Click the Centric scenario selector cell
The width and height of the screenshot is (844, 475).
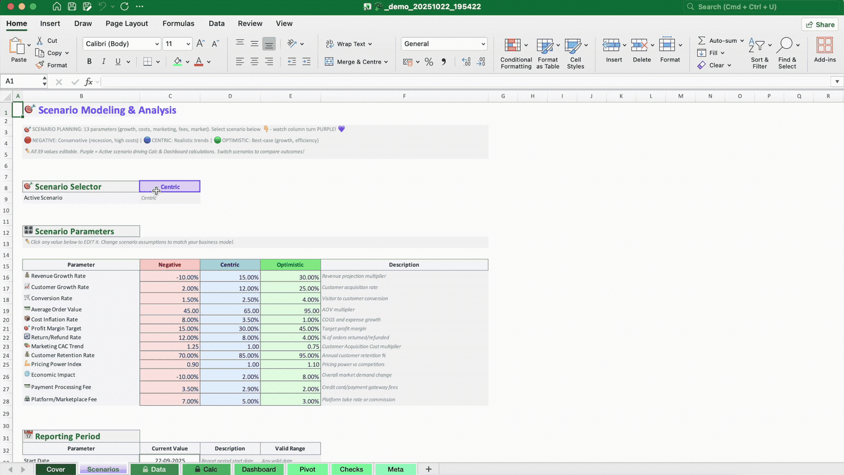tap(170, 187)
